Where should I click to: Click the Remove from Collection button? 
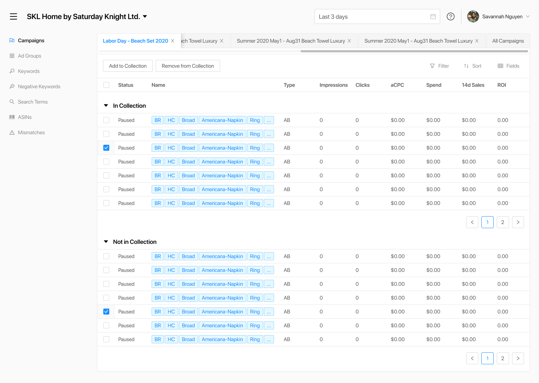188,66
